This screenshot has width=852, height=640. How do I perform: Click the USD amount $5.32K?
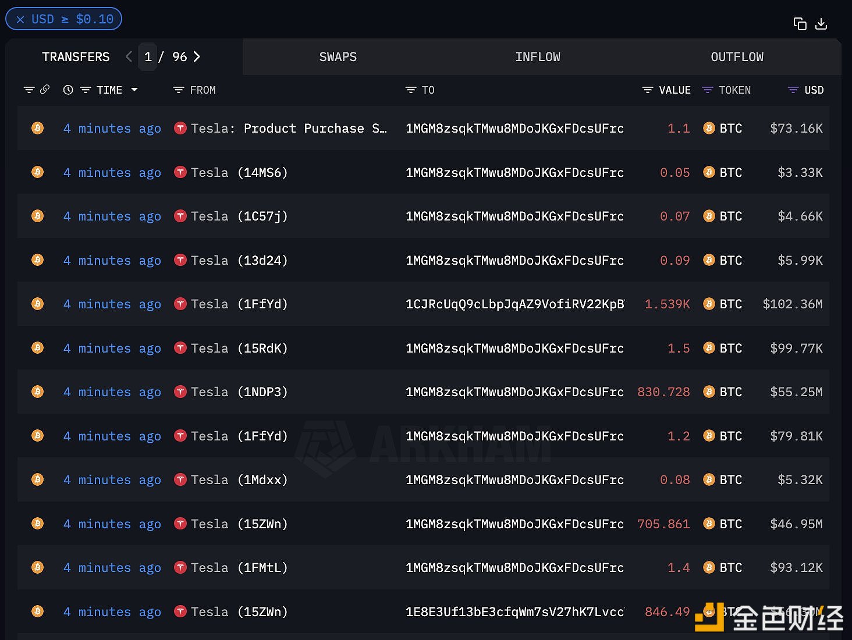pyautogui.click(x=800, y=479)
